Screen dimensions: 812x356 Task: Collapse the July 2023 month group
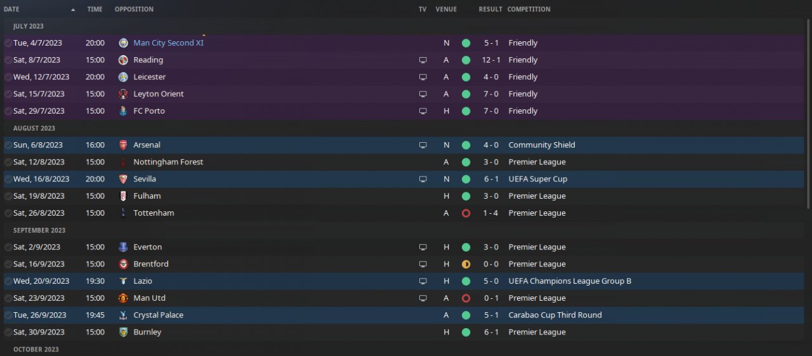[x=28, y=26]
